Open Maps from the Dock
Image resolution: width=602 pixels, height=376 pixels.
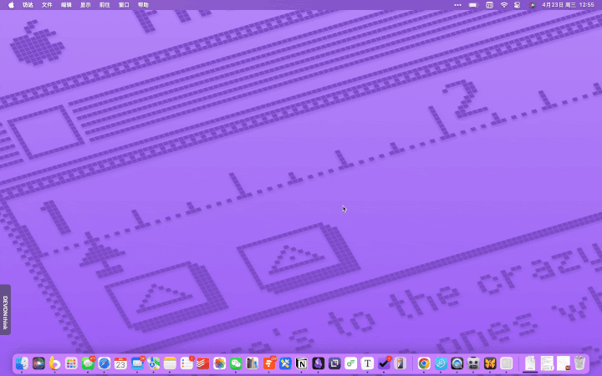154,363
